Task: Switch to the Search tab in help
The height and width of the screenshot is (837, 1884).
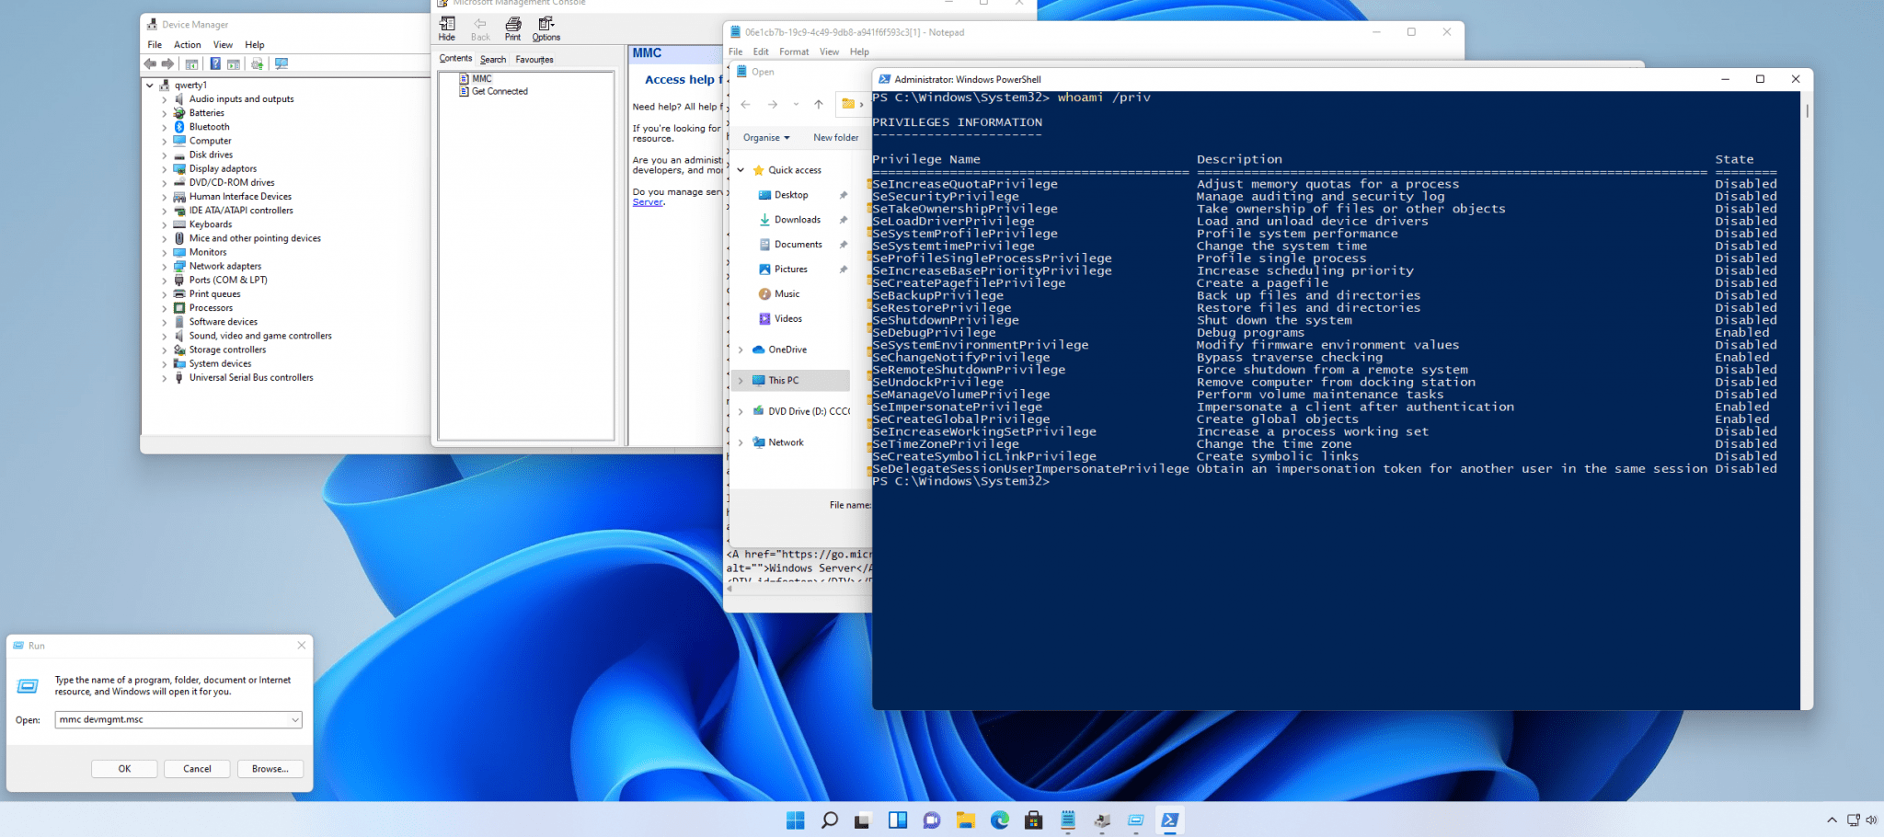Action: point(493,60)
